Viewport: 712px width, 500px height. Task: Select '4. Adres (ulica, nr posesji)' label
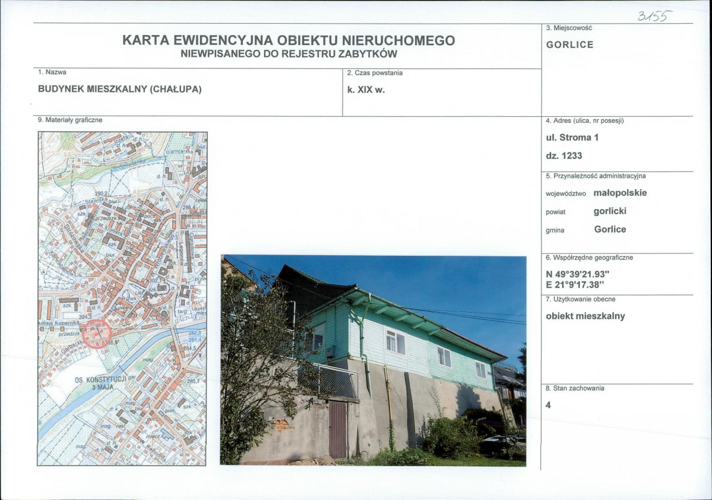click(585, 120)
